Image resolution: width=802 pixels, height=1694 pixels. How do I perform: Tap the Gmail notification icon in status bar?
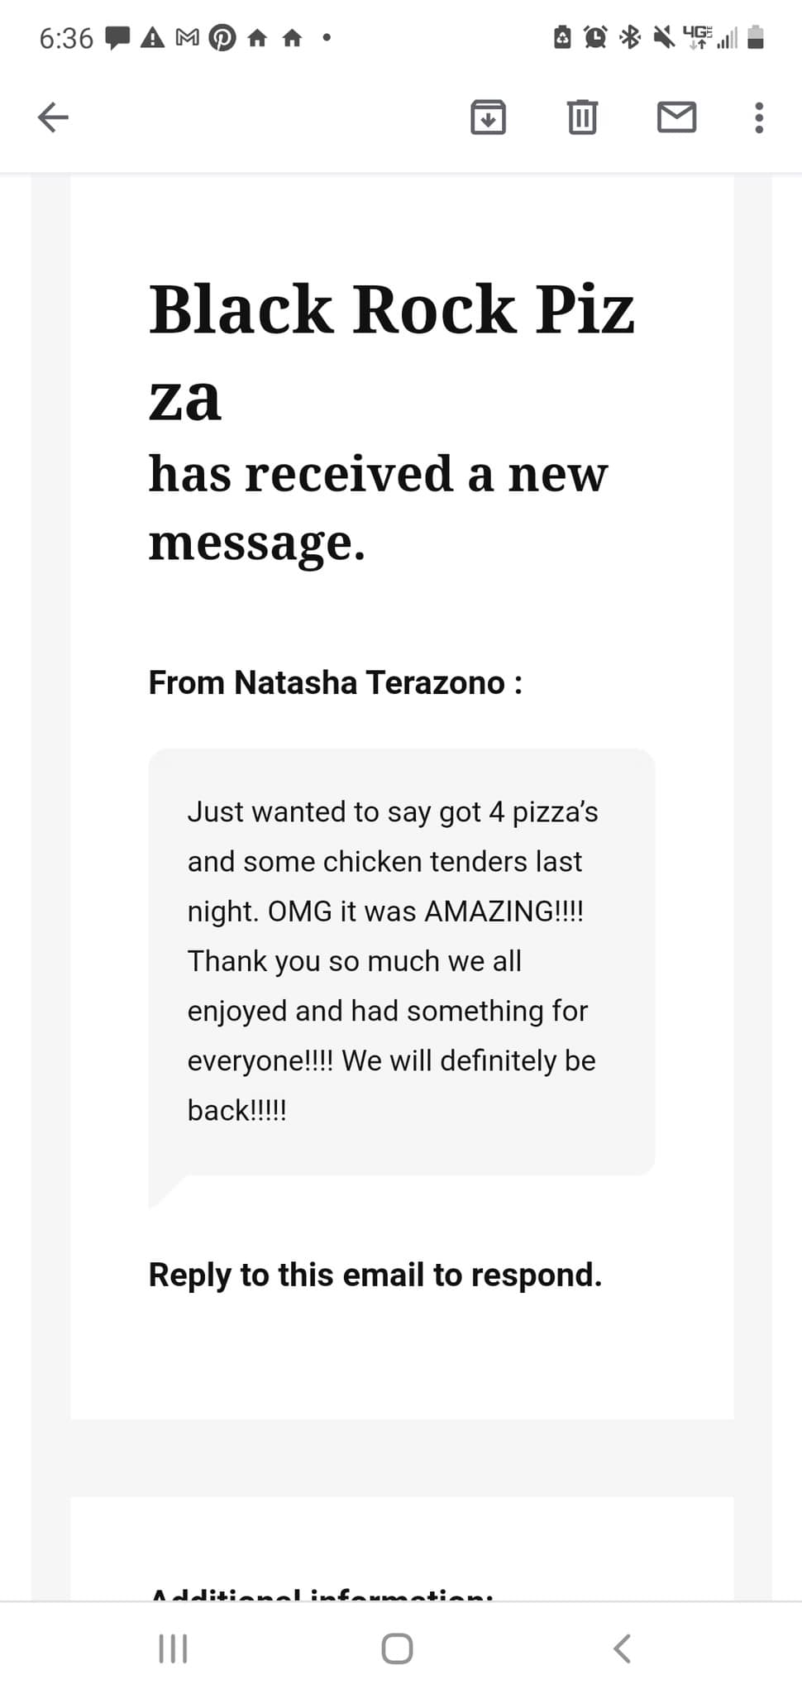188,37
